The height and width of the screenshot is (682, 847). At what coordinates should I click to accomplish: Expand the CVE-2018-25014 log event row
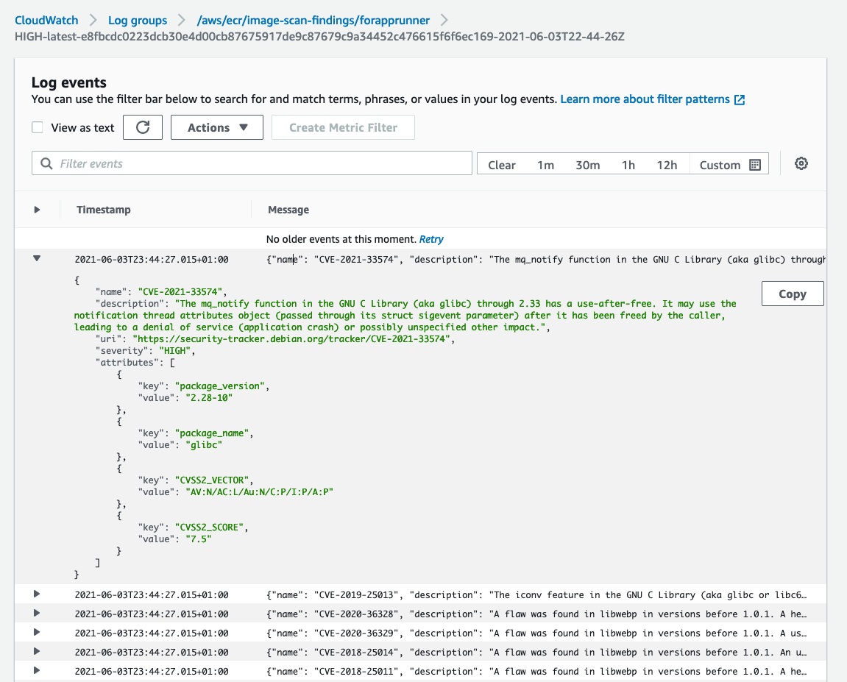pos(37,651)
